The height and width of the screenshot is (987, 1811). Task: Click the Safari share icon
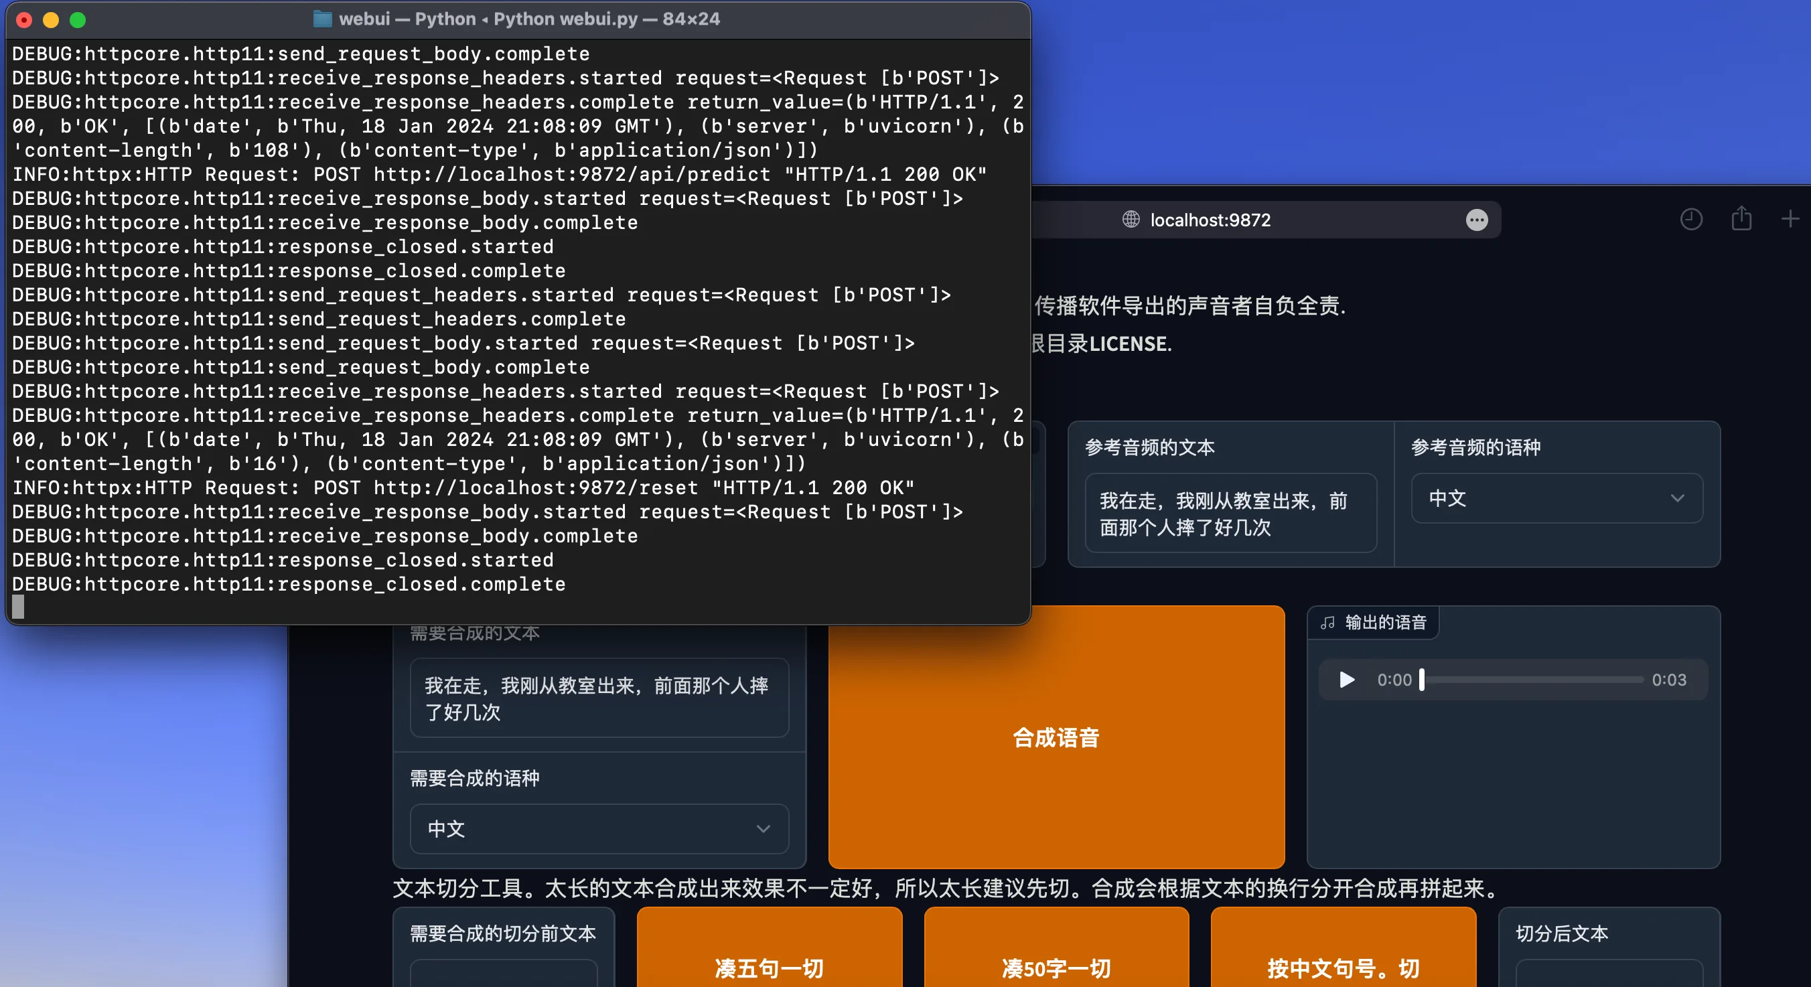[x=1741, y=219]
